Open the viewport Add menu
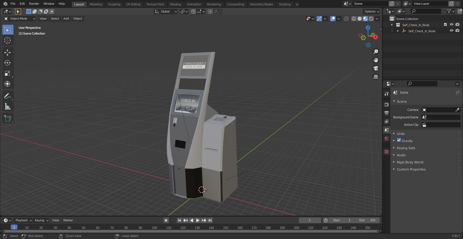Viewport: 463px width, 239px height. 66,19
